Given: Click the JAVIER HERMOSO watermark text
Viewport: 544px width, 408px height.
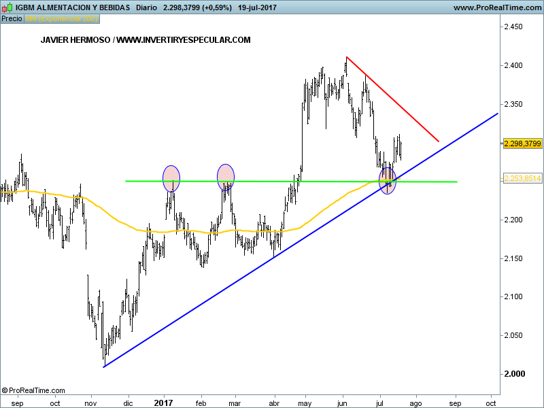Looking at the screenshot, I should (146, 40).
